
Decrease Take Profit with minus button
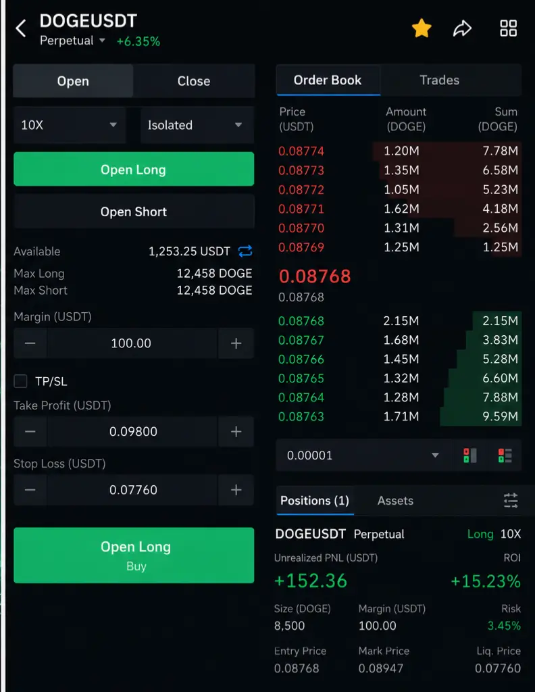pos(30,431)
